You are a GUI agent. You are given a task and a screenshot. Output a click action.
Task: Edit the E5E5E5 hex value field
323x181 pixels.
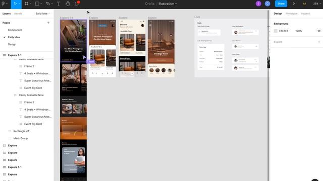(x=284, y=31)
